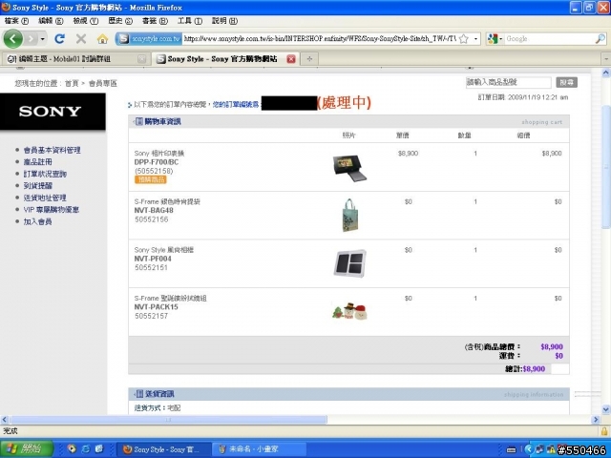Click the NVT-PF004 photo frame thumbnail
The width and height of the screenshot is (611, 458).
[350, 263]
